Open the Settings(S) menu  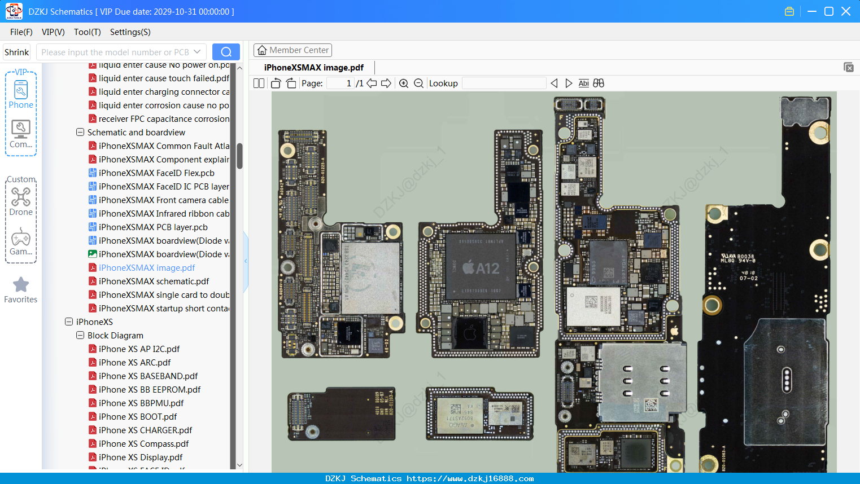point(130,32)
